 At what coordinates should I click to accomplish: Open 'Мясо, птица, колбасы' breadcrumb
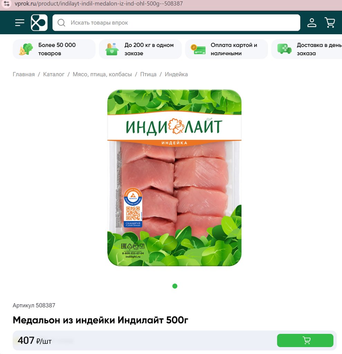click(102, 74)
